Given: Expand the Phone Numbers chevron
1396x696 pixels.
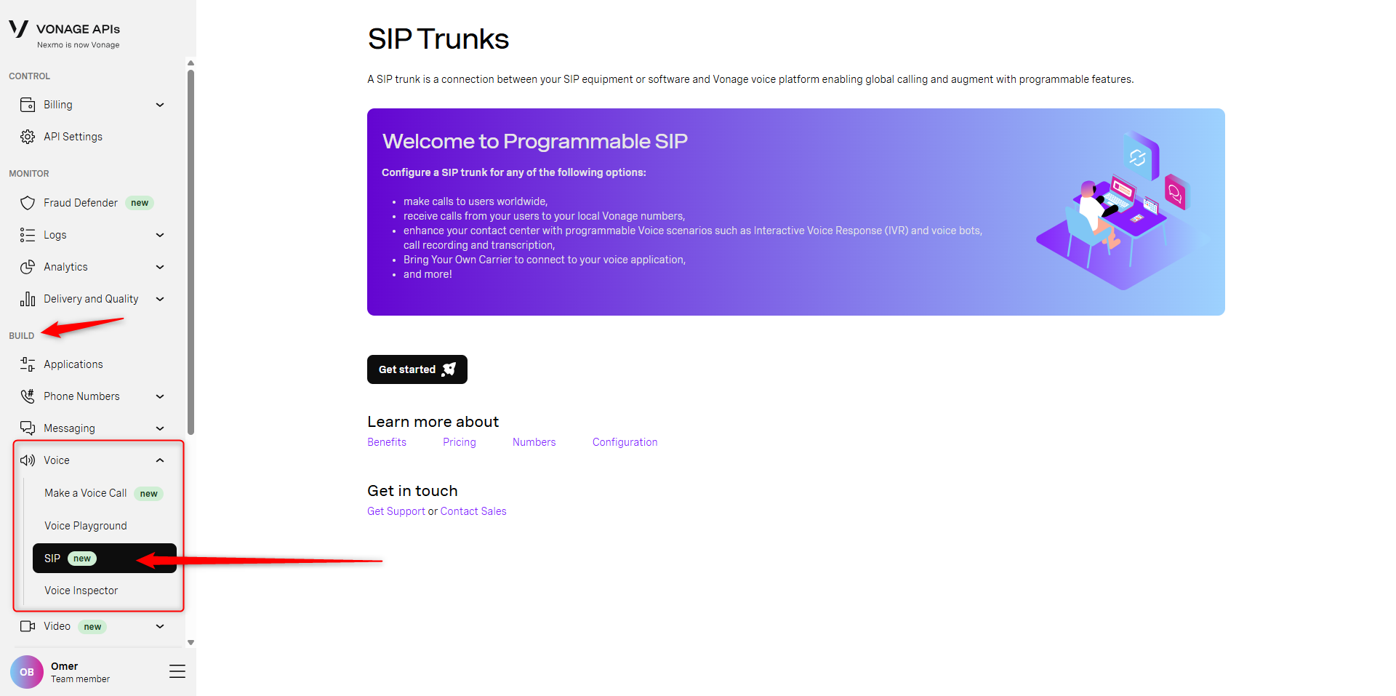Looking at the screenshot, I should [x=160, y=396].
